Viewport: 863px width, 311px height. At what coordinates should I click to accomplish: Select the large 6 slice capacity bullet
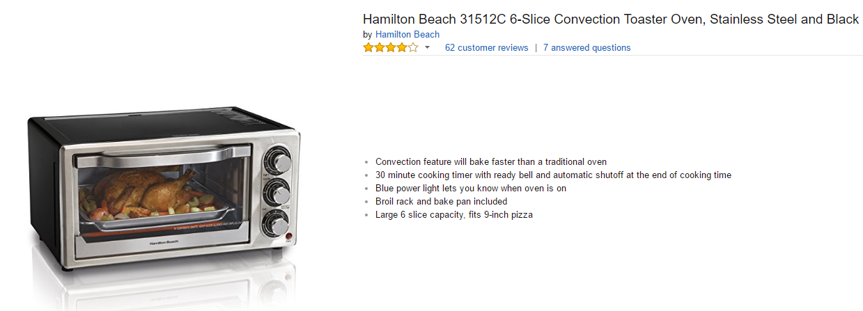(453, 215)
